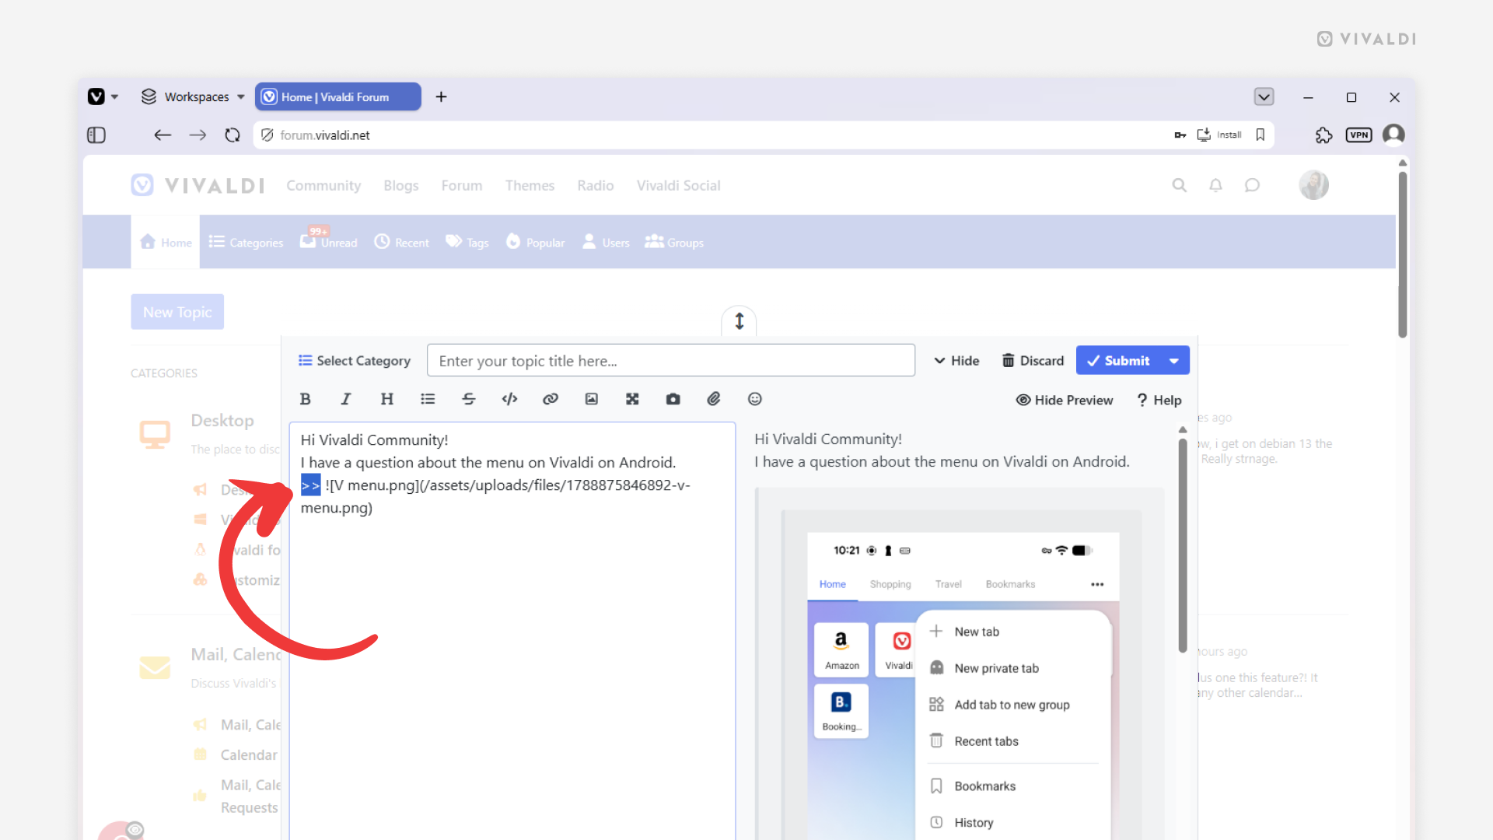Expand the Submit options arrow
The image size is (1493, 840).
(x=1173, y=360)
